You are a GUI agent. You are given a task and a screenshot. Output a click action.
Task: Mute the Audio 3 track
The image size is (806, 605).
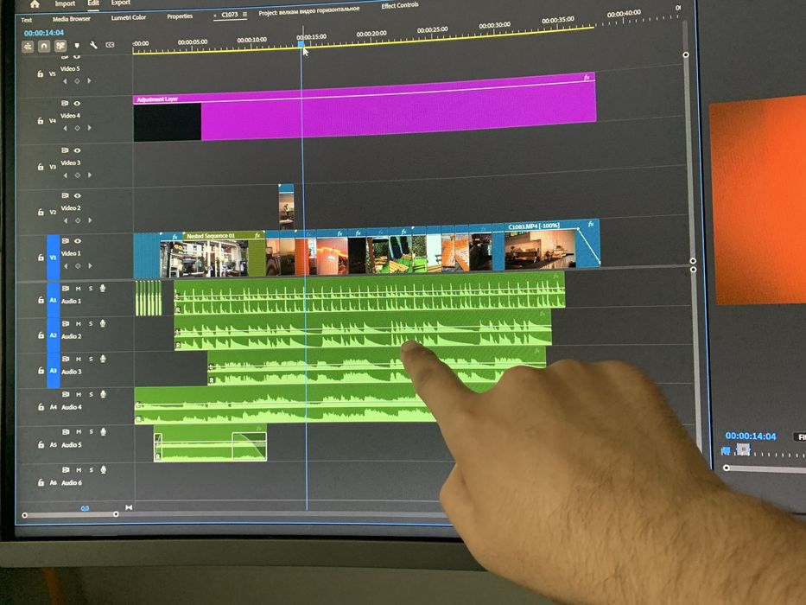pos(78,359)
